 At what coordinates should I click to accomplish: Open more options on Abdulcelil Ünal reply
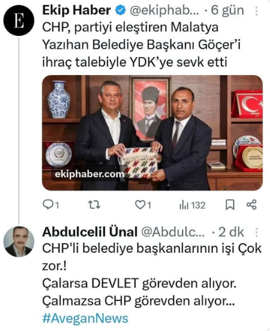point(257,232)
